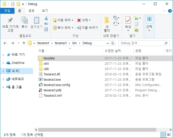The image size is (173, 138).
Task: Click the New Folder (새 폴더) icon
Action: pos(107,20)
